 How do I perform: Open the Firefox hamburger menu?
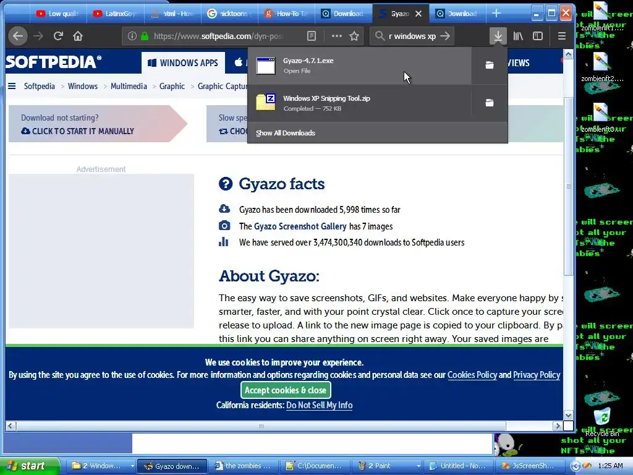[561, 36]
